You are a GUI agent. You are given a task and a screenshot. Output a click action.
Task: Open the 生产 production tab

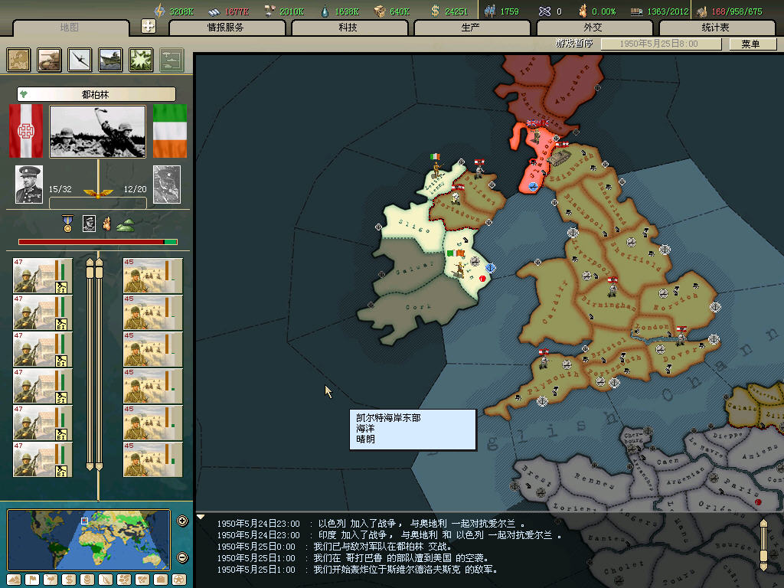472,28
